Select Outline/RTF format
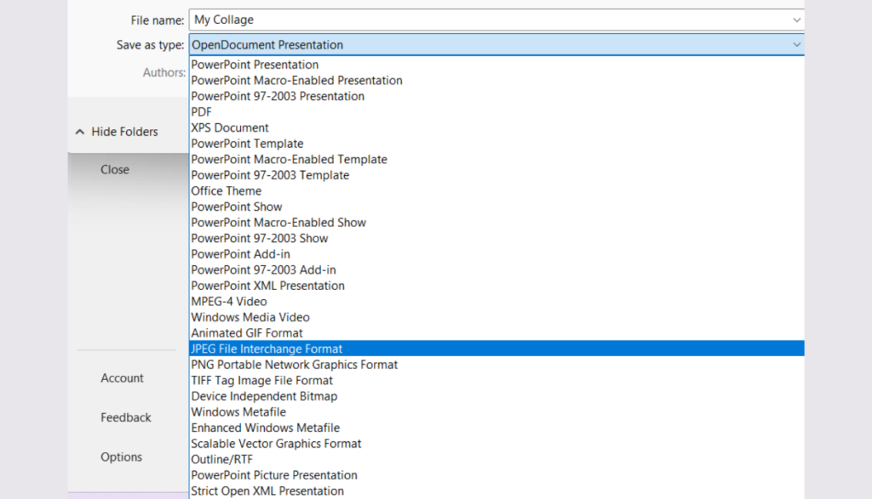872x499 pixels. (496, 460)
